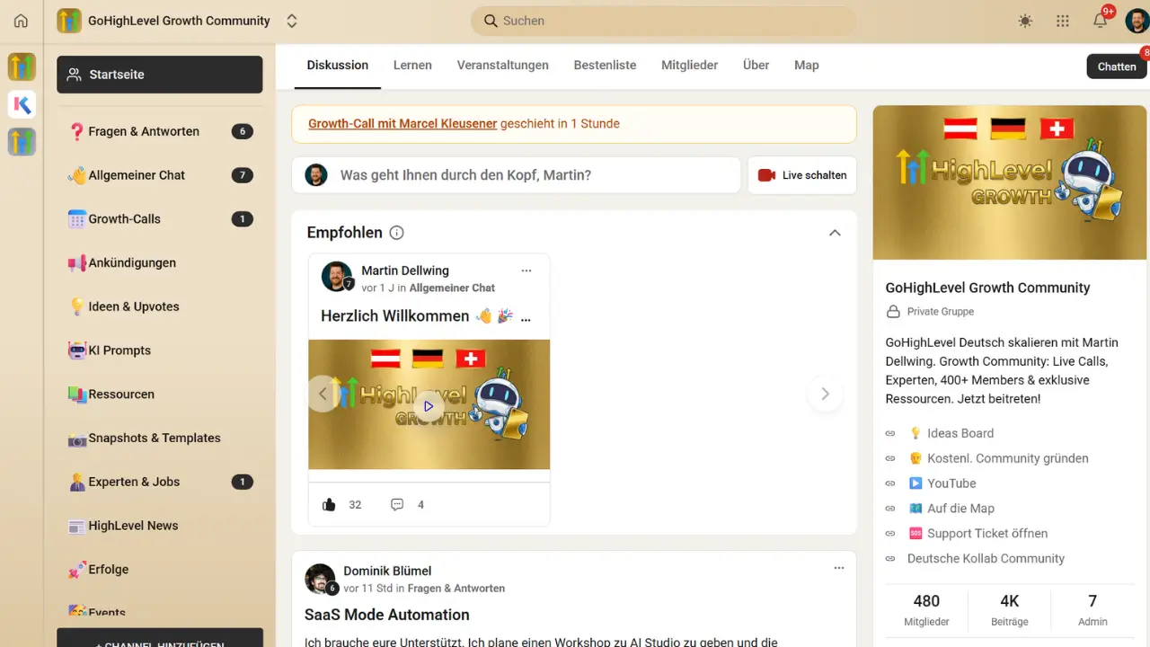Open the Experten & Jobs channel
Image resolution: width=1150 pixels, height=647 pixels.
click(x=160, y=482)
